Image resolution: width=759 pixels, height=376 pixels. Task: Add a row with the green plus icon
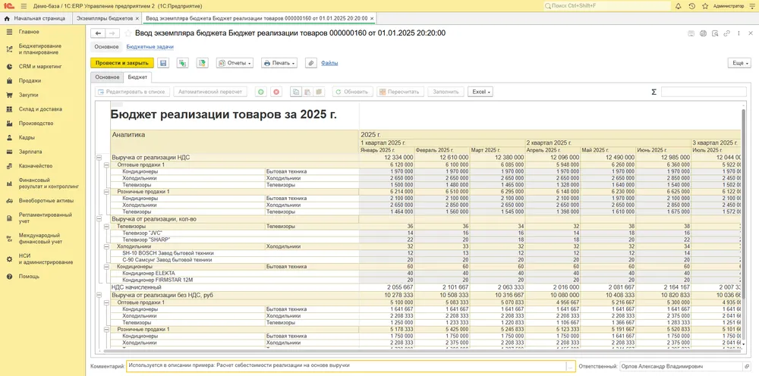click(x=260, y=92)
